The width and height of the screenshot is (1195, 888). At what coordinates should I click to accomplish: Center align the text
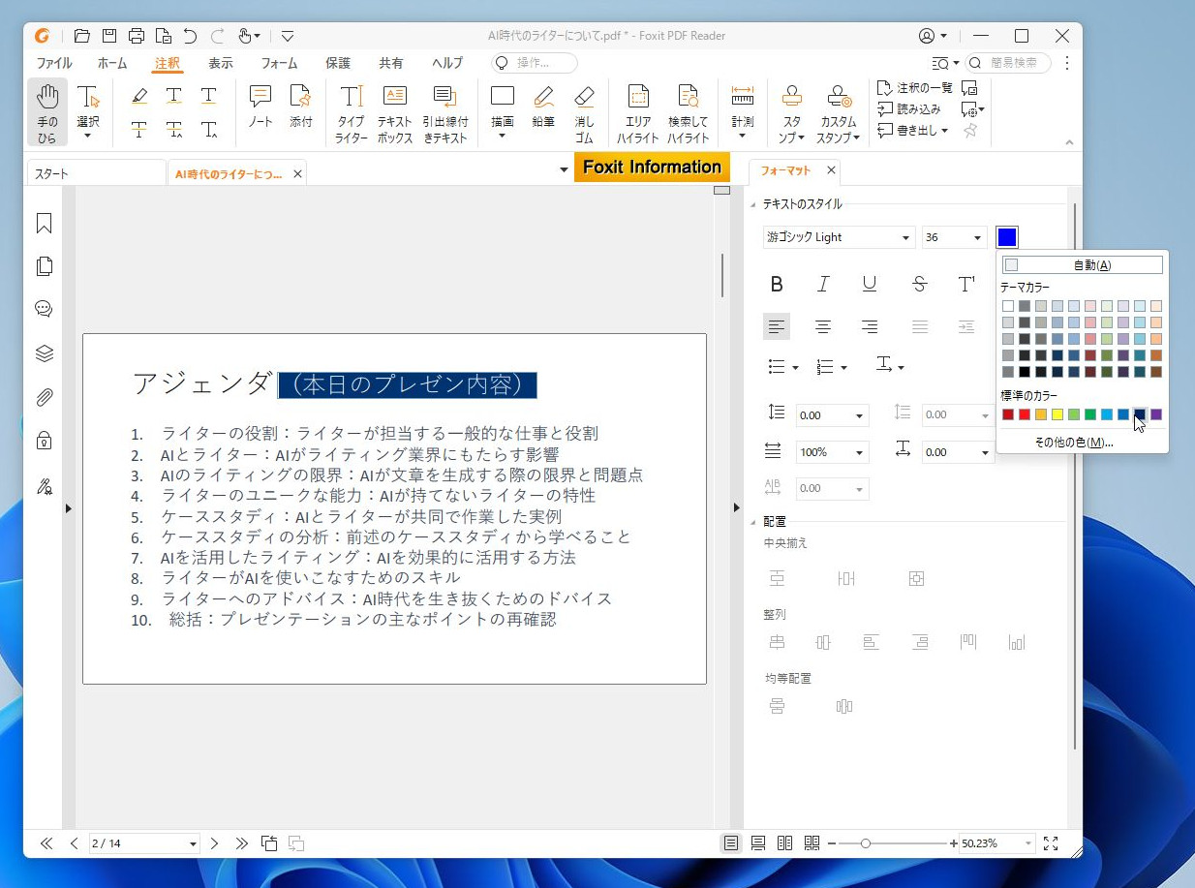click(x=823, y=326)
